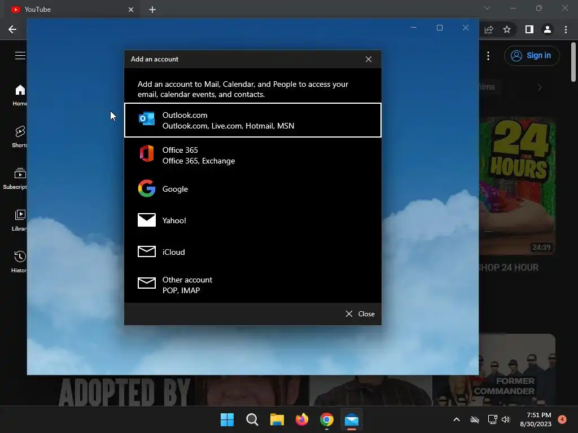Show hidden system tray icons
Screen dimensions: 578x433
tap(456, 419)
